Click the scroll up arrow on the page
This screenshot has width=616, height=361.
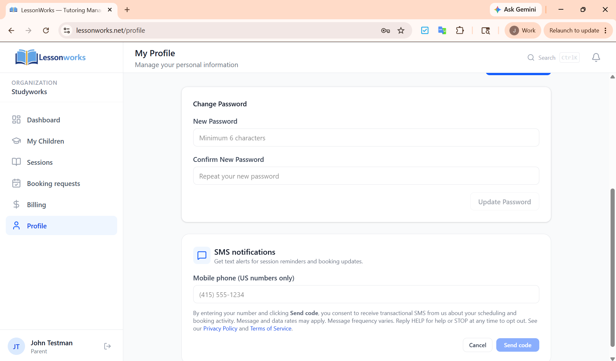pyautogui.click(x=612, y=77)
